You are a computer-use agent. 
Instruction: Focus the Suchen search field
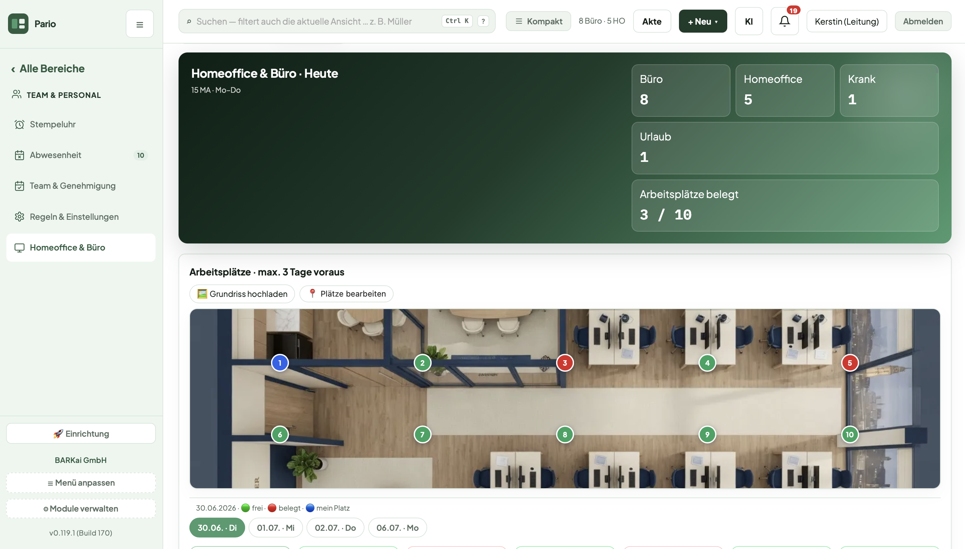(x=337, y=21)
